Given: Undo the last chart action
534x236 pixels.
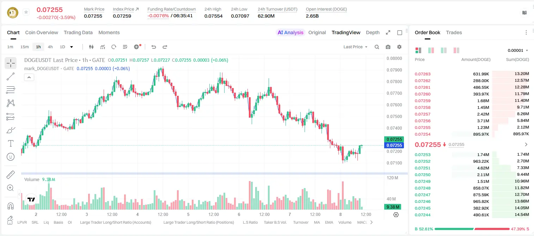Looking at the screenshot, I should click(154, 47).
